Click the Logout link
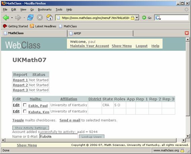This screenshot has height=154, width=191. pos(142,46)
